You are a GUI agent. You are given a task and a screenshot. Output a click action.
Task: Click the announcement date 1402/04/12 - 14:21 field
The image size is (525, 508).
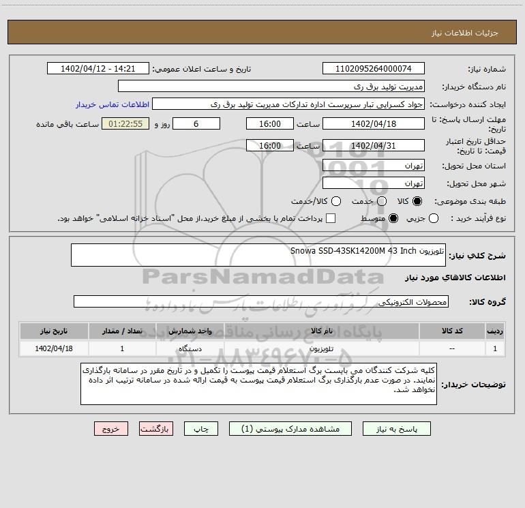[98, 68]
